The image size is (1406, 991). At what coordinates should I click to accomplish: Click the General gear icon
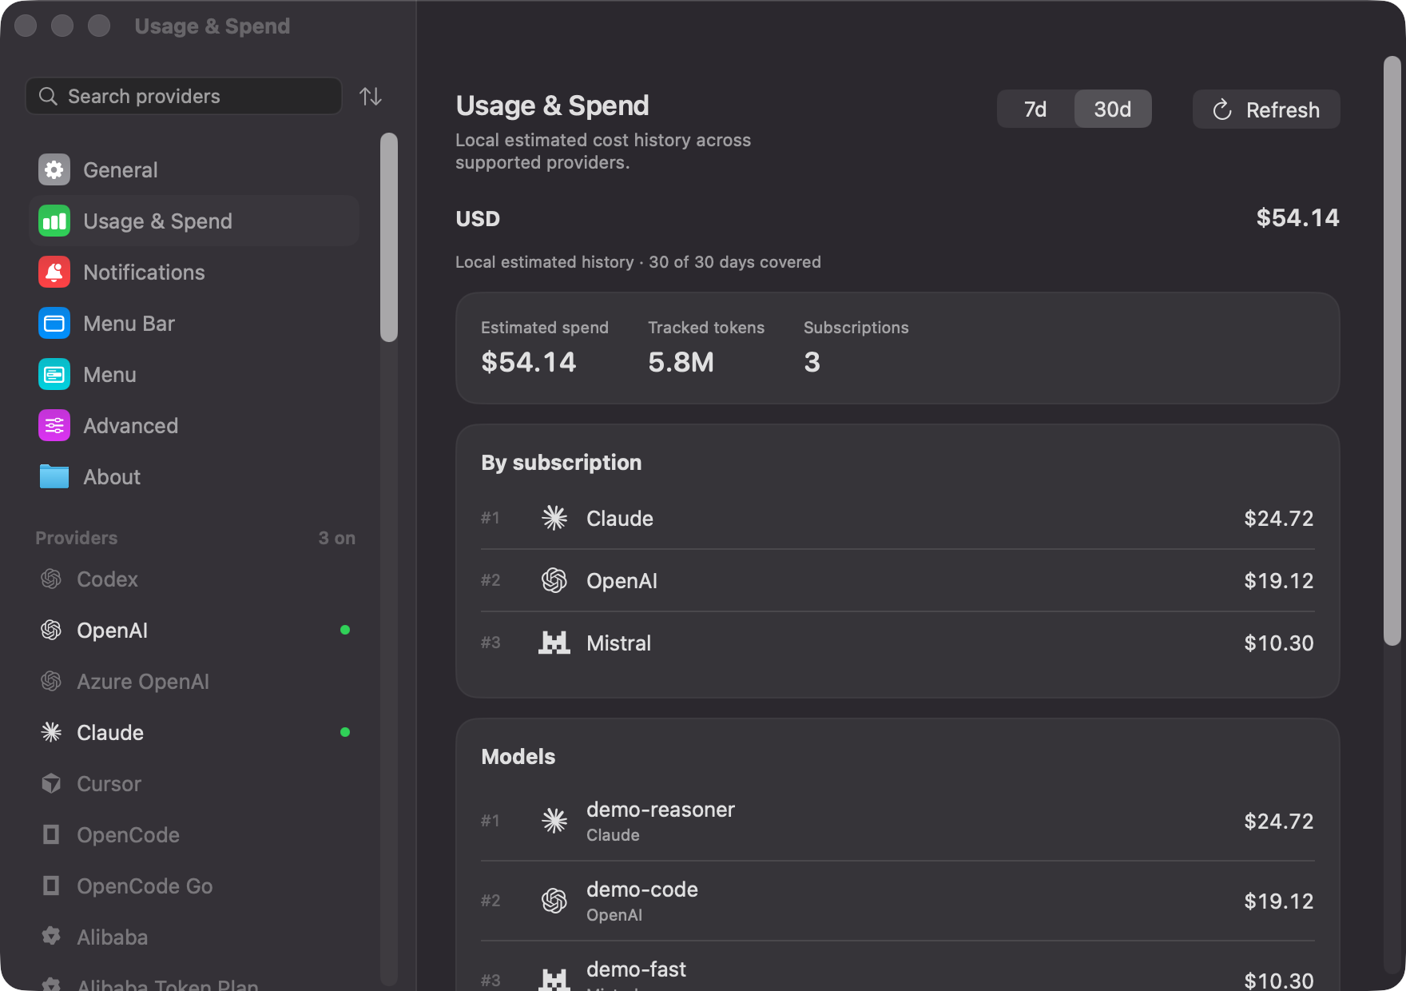coord(54,169)
